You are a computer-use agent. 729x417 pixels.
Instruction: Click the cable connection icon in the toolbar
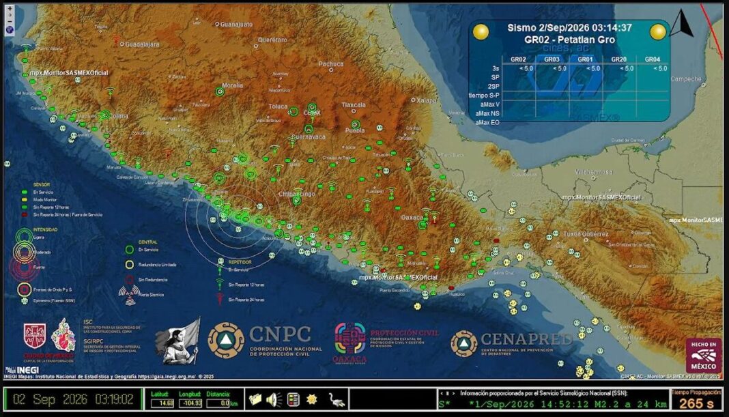tap(336, 400)
